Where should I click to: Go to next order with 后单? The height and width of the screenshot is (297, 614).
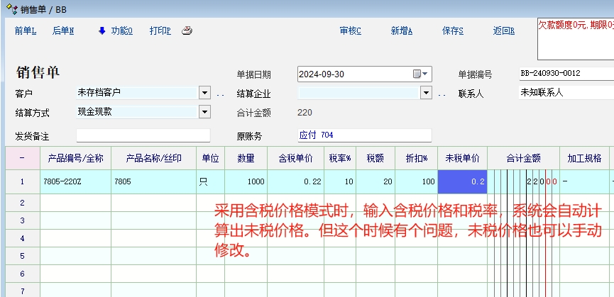pos(63,30)
